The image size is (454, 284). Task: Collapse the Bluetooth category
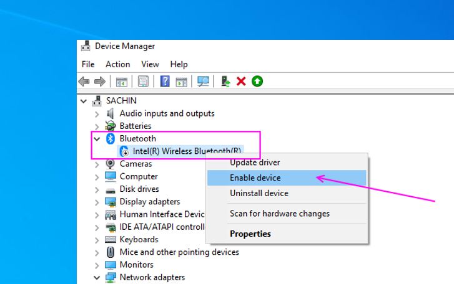point(97,139)
